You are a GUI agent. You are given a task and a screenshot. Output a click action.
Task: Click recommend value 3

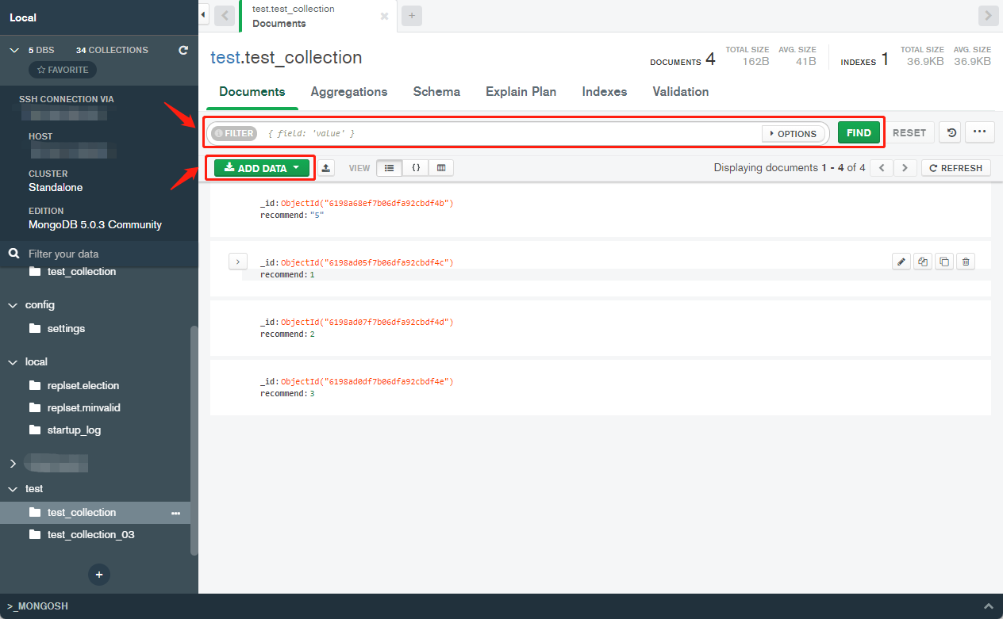tap(312, 393)
